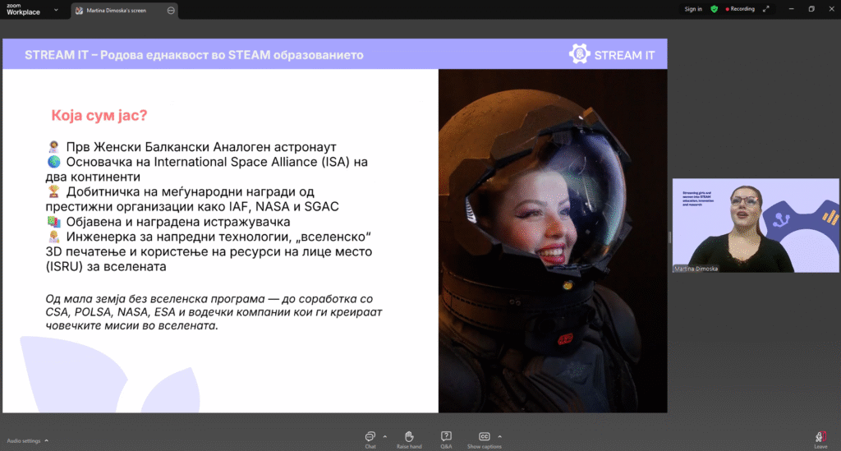Click the STREAM IT logo on the slide
Viewport: 841px width, 451px height.
[x=612, y=55]
